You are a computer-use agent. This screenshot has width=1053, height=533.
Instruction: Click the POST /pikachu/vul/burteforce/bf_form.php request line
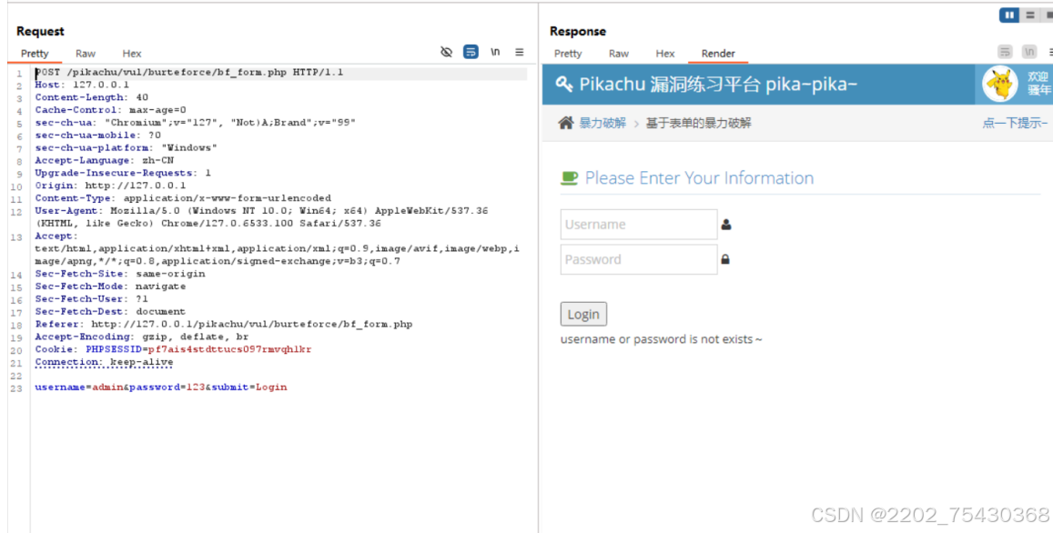click(x=189, y=72)
